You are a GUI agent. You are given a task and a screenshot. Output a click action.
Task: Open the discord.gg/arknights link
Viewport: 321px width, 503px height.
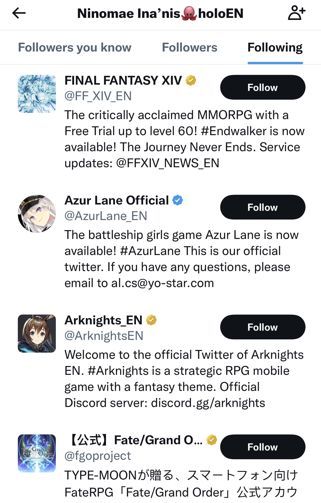click(208, 403)
